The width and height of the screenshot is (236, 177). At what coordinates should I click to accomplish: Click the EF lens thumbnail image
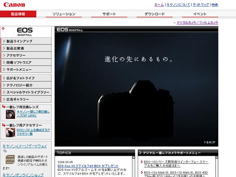coord(10,114)
